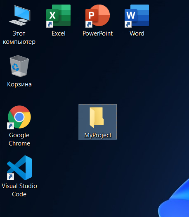
Task: Select the MyProject folder icon
Action: 97,117
